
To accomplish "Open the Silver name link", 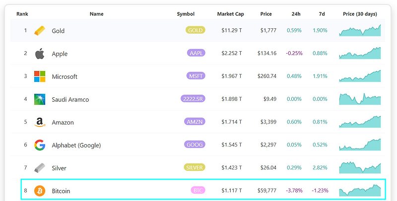I will pyautogui.click(x=59, y=168).
